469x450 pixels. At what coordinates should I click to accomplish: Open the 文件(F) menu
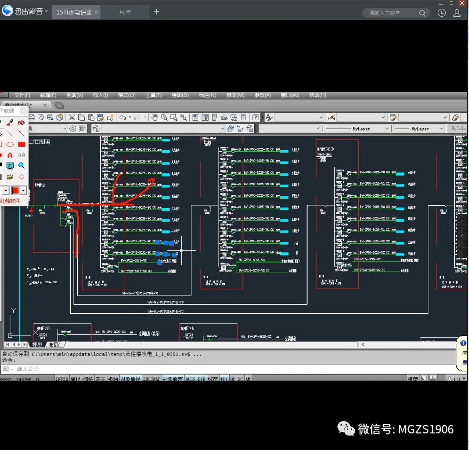[22, 95]
